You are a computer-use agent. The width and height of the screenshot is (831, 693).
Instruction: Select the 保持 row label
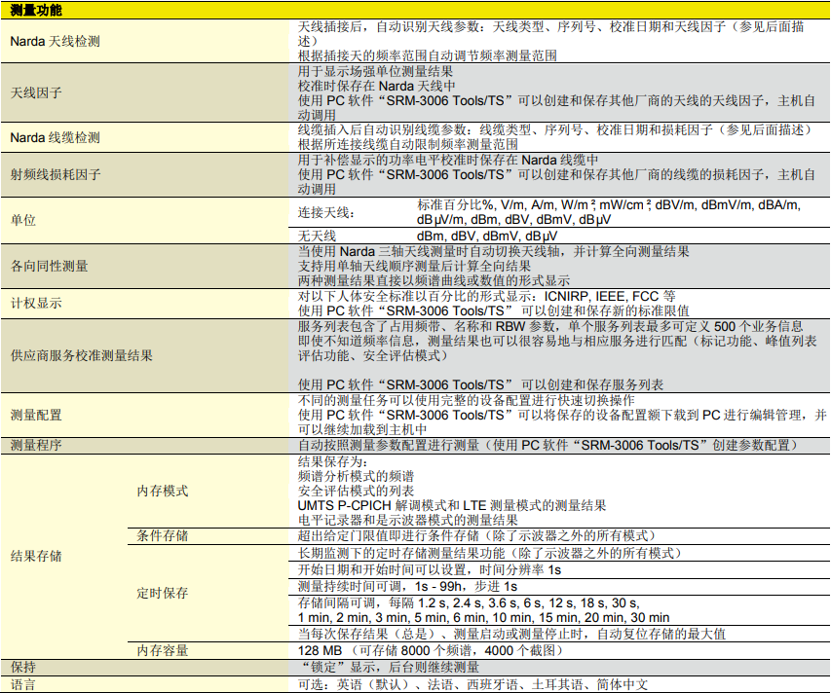(22, 668)
